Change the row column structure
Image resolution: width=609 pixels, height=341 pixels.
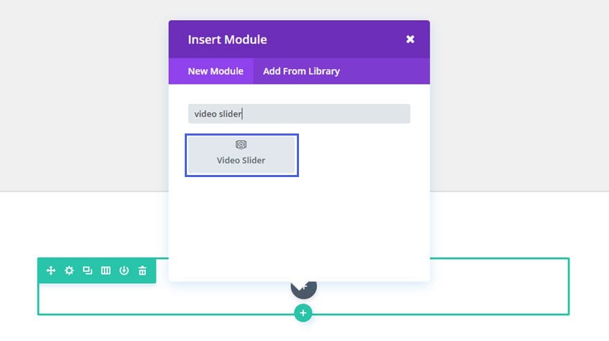pyautogui.click(x=106, y=270)
